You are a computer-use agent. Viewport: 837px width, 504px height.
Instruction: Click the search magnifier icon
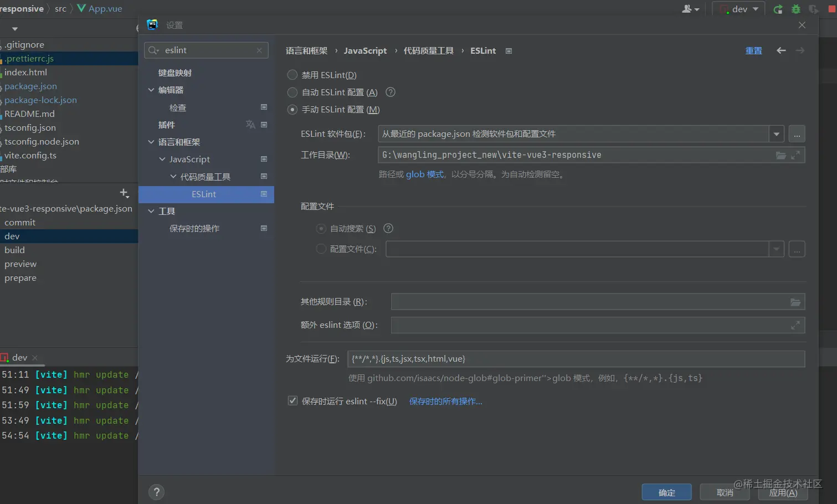point(153,50)
